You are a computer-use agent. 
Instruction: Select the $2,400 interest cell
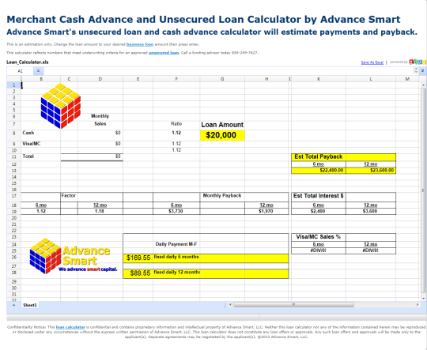[x=319, y=212]
